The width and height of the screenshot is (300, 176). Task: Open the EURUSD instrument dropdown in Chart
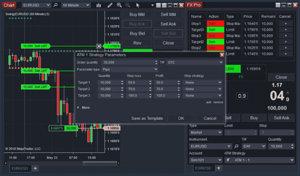coord(36,5)
